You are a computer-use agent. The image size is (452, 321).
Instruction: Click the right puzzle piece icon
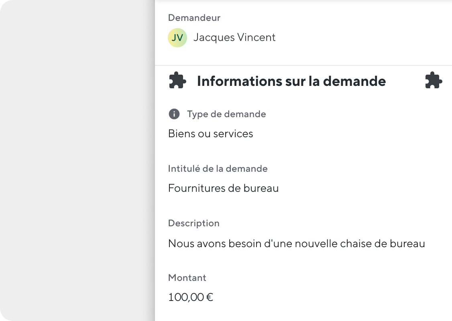coord(434,80)
